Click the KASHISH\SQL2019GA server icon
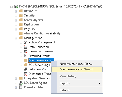 [16, 6]
